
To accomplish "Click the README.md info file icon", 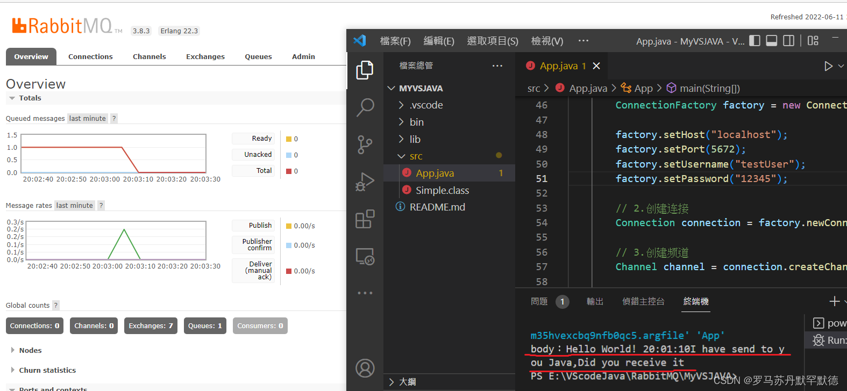I will (x=401, y=207).
